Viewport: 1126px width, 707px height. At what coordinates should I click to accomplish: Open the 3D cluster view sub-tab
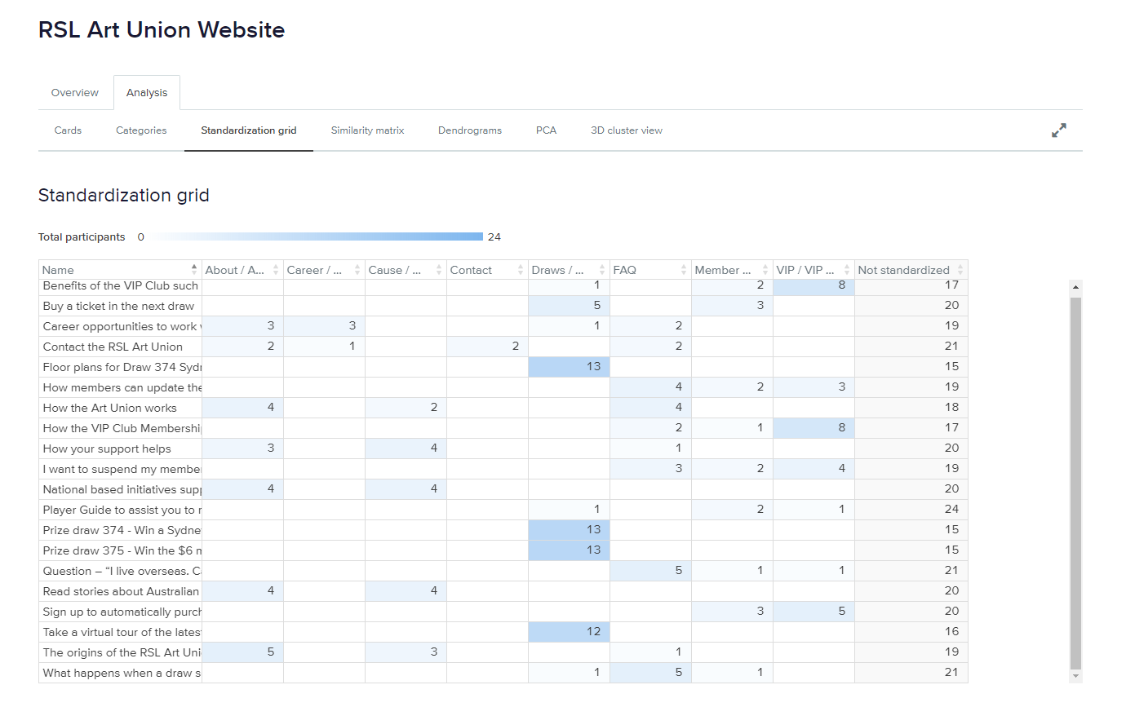[x=627, y=130]
